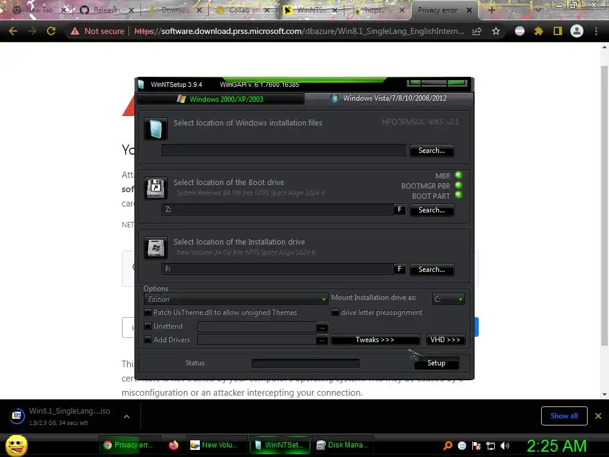609x457 pixels.
Task: Click the Installation drive F: path field
Action: pyautogui.click(x=277, y=269)
